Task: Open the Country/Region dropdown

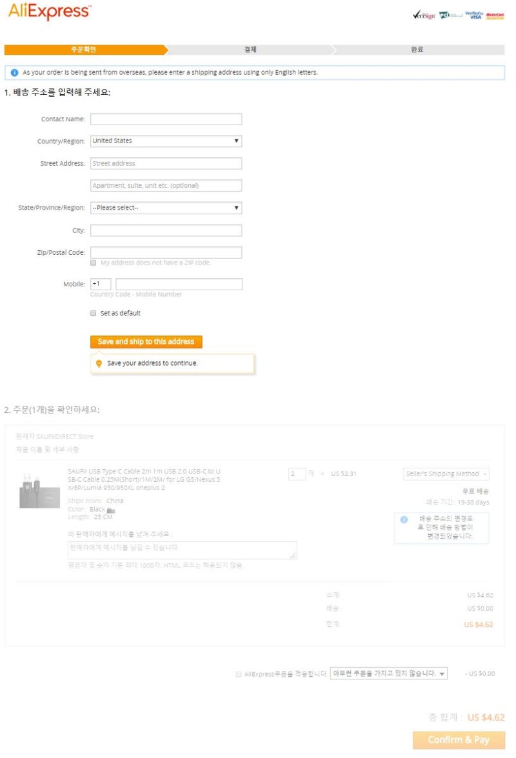Action: tap(166, 141)
